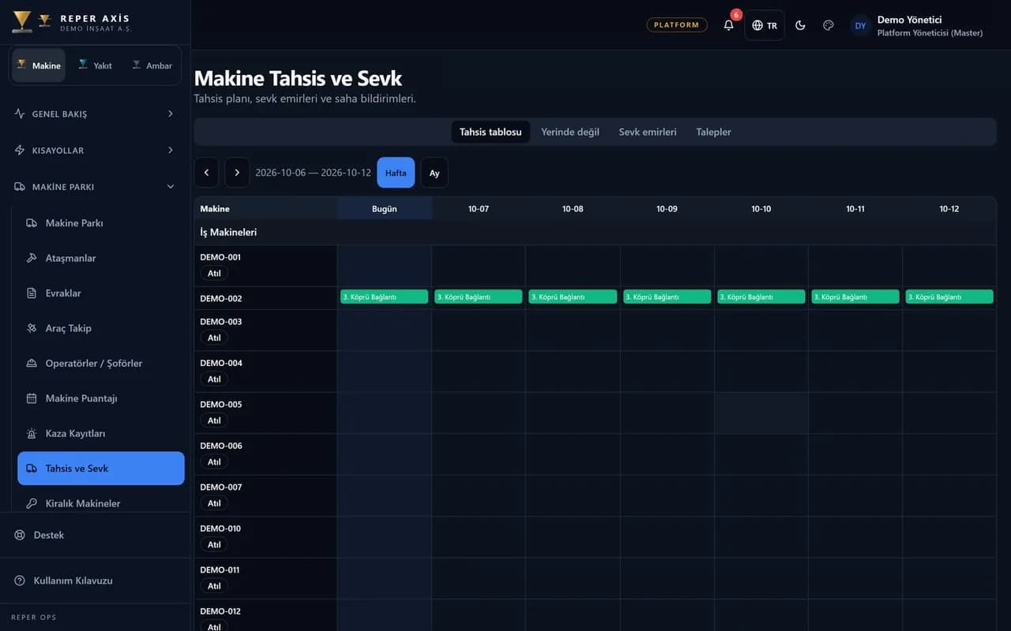
Task: Click DEMO-002 allocation bar under Bugün
Action: [385, 297]
